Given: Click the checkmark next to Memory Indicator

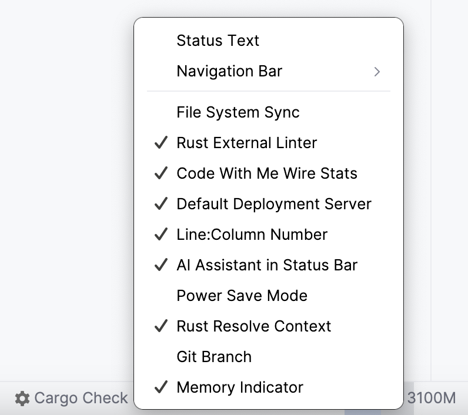Looking at the screenshot, I should 161,387.
